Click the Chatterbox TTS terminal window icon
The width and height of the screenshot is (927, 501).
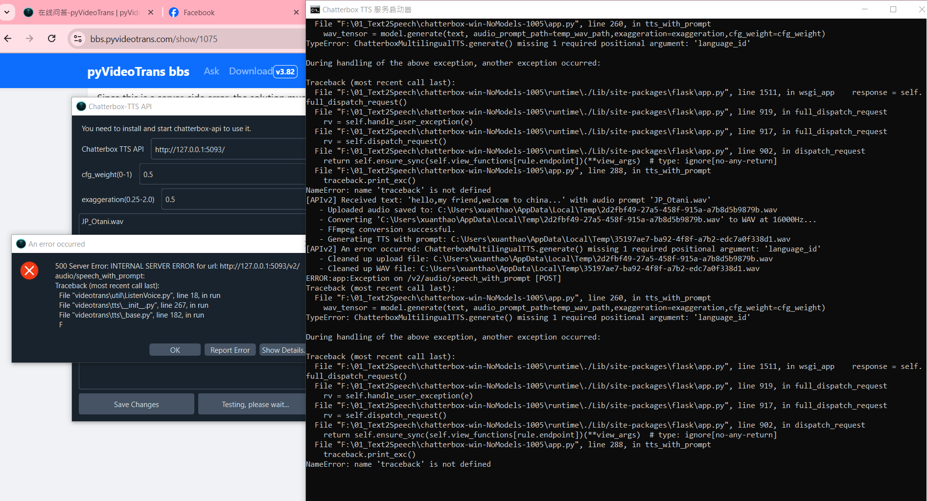[315, 10]
